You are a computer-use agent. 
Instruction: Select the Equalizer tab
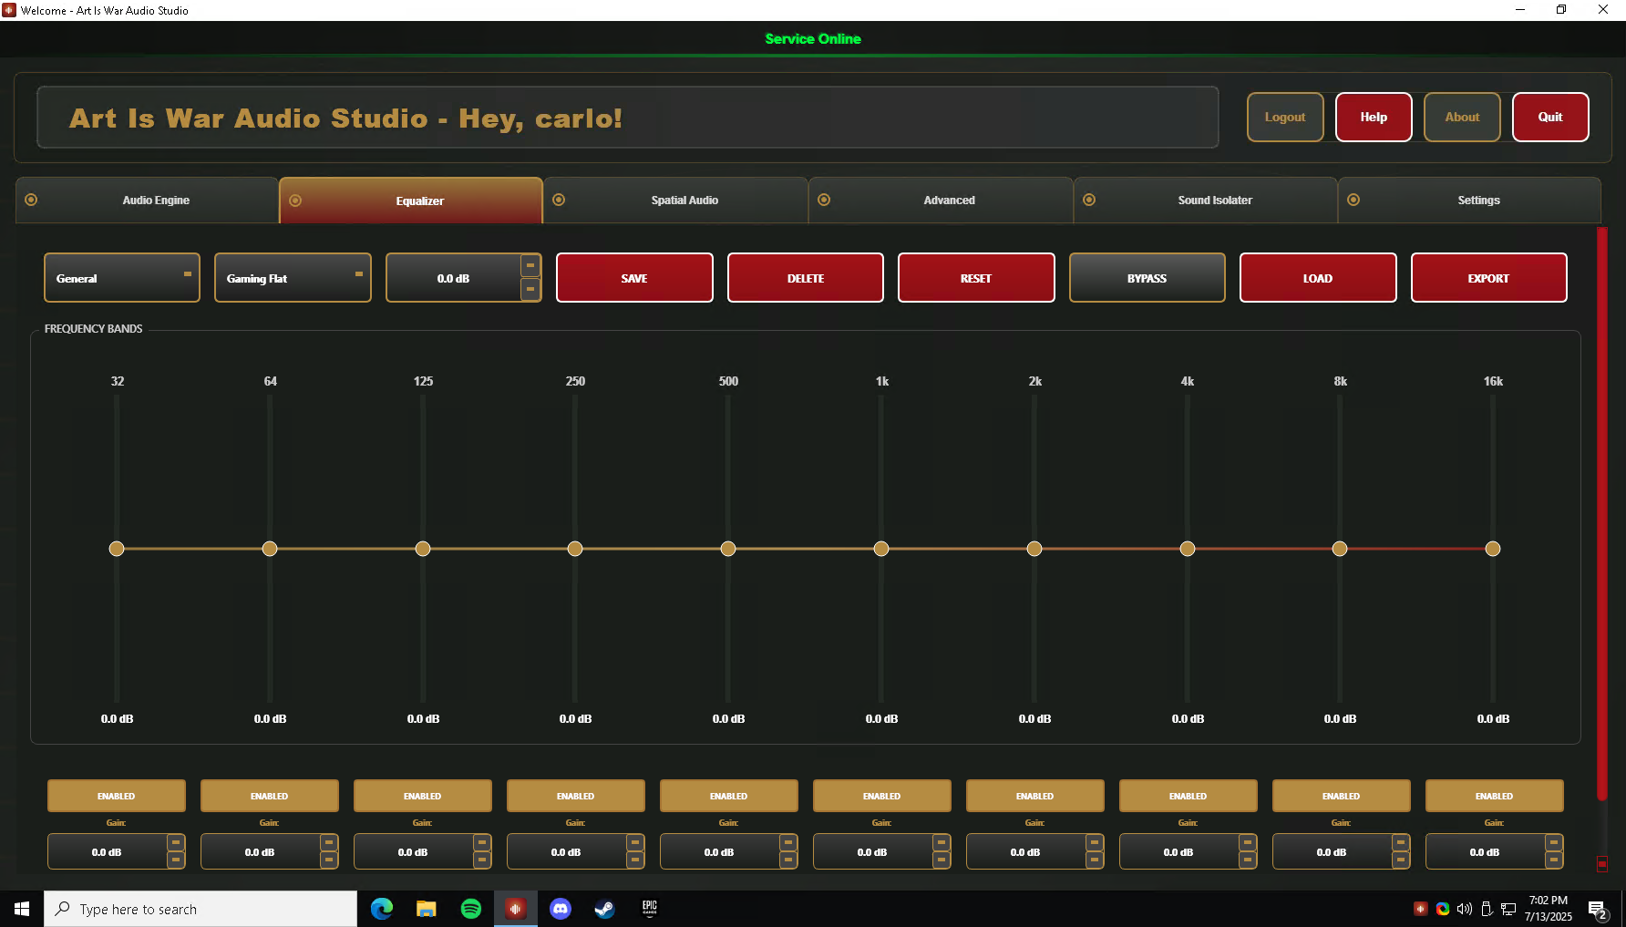(411, 201)
